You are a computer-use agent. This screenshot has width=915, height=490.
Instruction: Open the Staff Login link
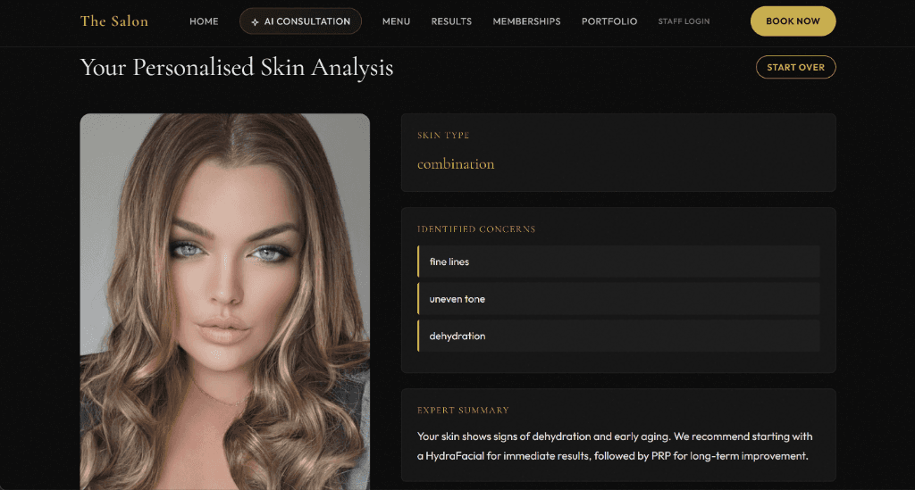[684, 21]
